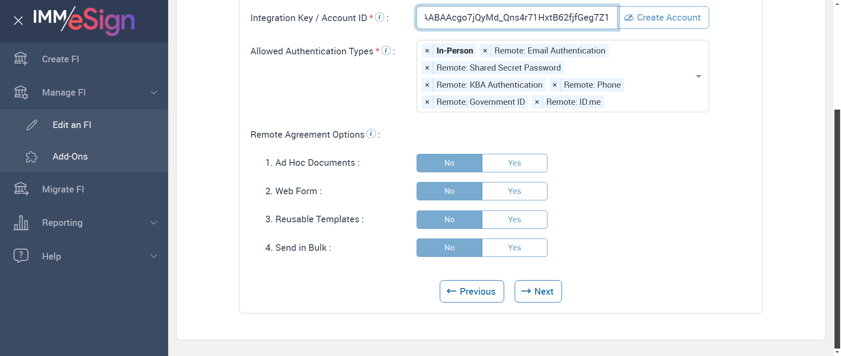841x356 pixels.
Task: Click the Integration Key input field
Action: (516, 18)
